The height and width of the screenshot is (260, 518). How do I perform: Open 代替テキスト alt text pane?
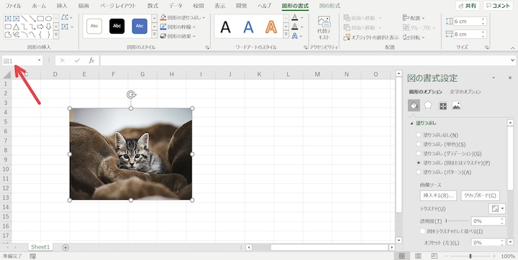324,28
